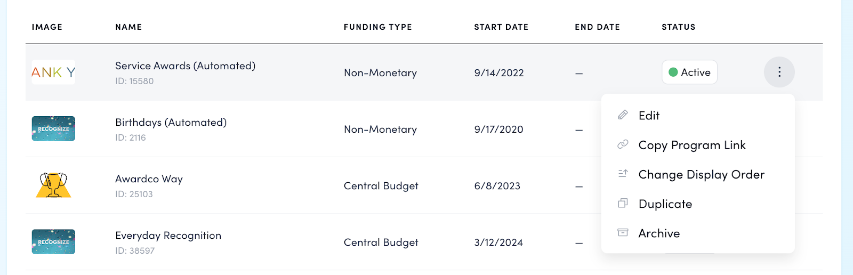This screenshot has width=853, height=275.
Task: Choose Copy Program Link menu option
Action: tap(691, 145)
